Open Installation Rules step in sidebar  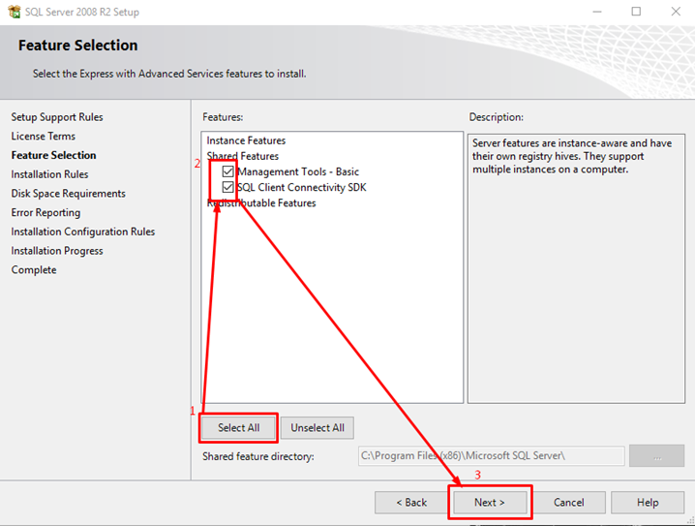point(49,174)
